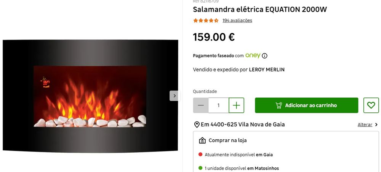
Task: Click Alterar to change location
Action: point(365,125)
